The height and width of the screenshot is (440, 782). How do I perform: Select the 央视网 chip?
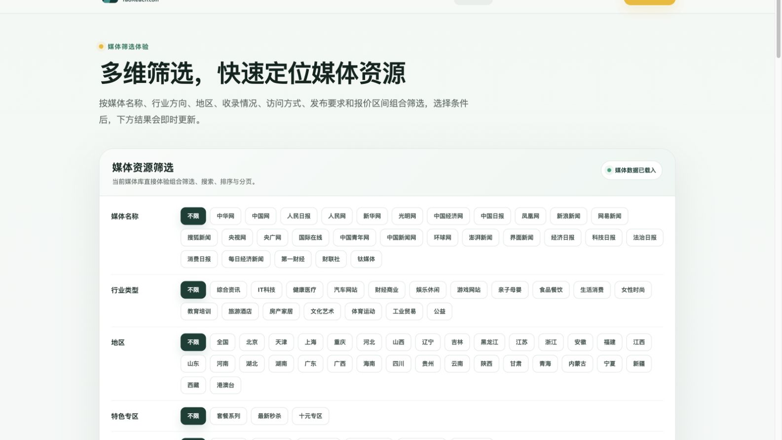(237, 238)
